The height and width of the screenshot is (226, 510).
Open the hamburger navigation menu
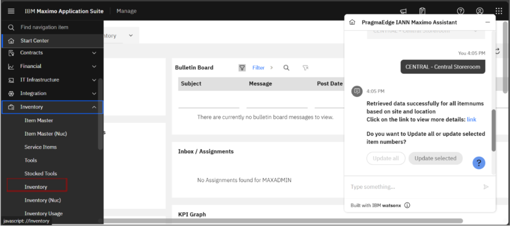(11, 11)
